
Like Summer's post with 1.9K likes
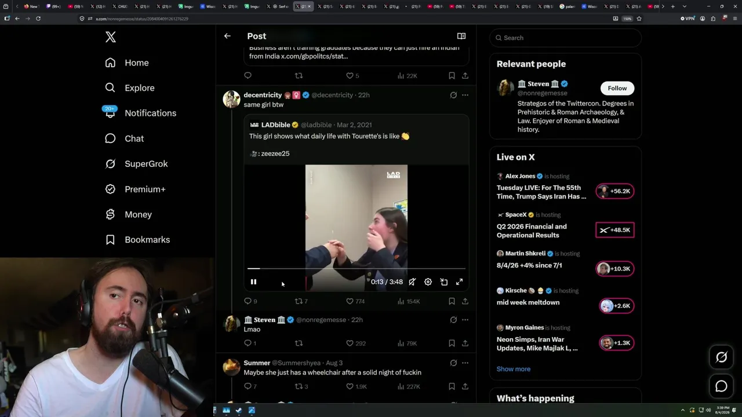point(357,386)
